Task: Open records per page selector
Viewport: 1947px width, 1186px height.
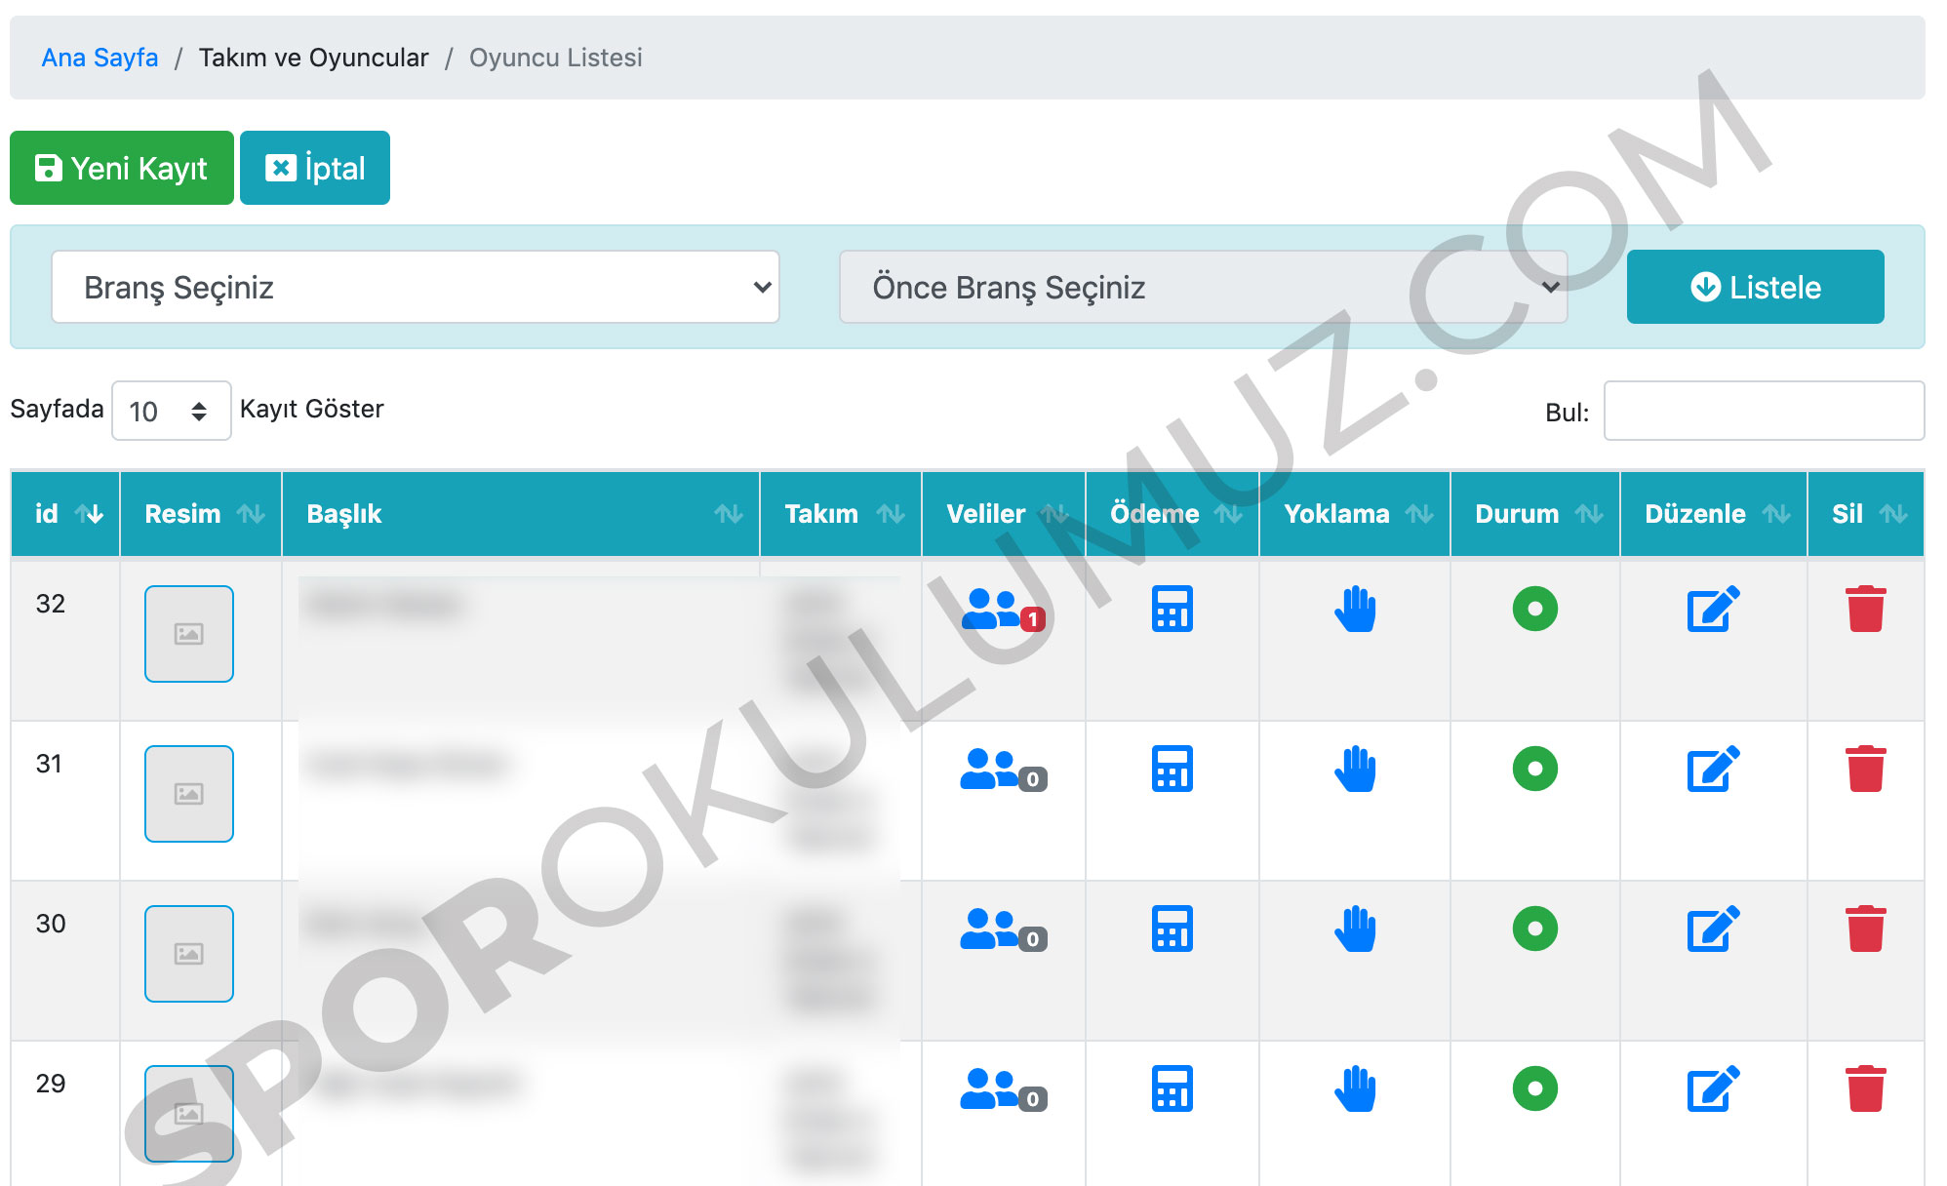Action: (171, 411)
